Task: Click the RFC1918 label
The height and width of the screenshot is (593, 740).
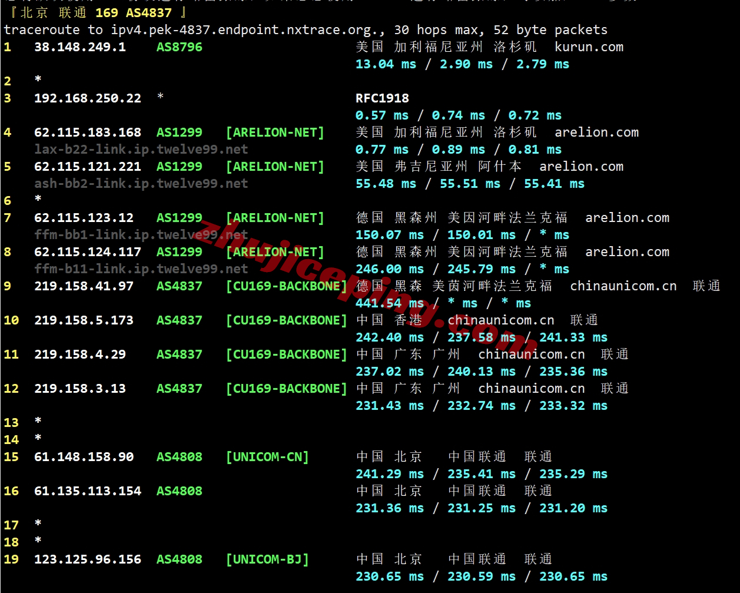Action: [x=383, y=98]
